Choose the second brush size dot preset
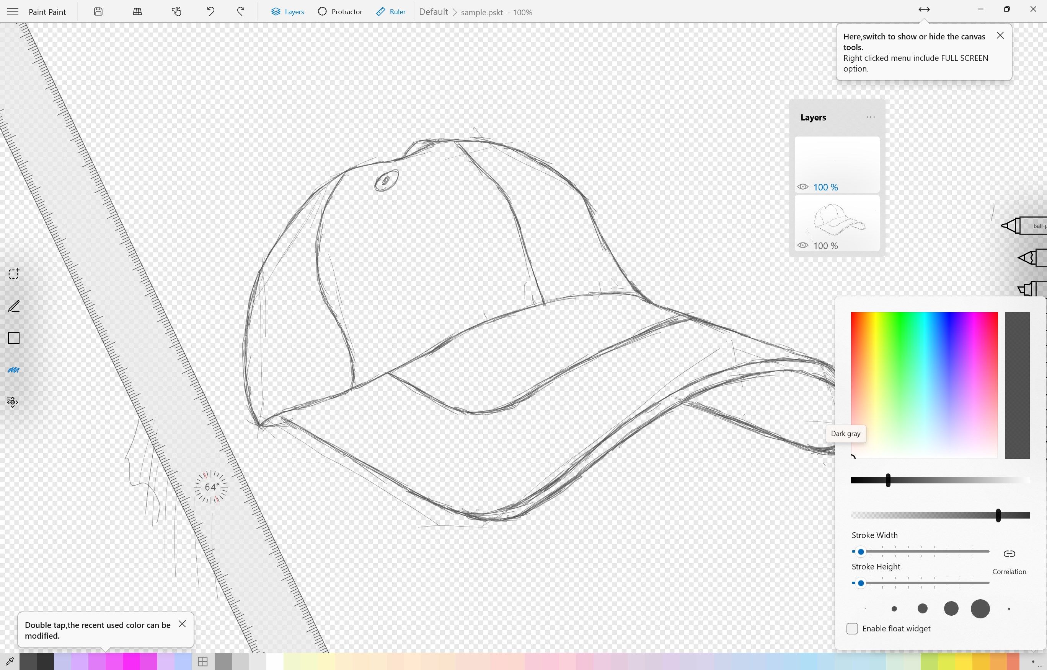 point(894,609)
